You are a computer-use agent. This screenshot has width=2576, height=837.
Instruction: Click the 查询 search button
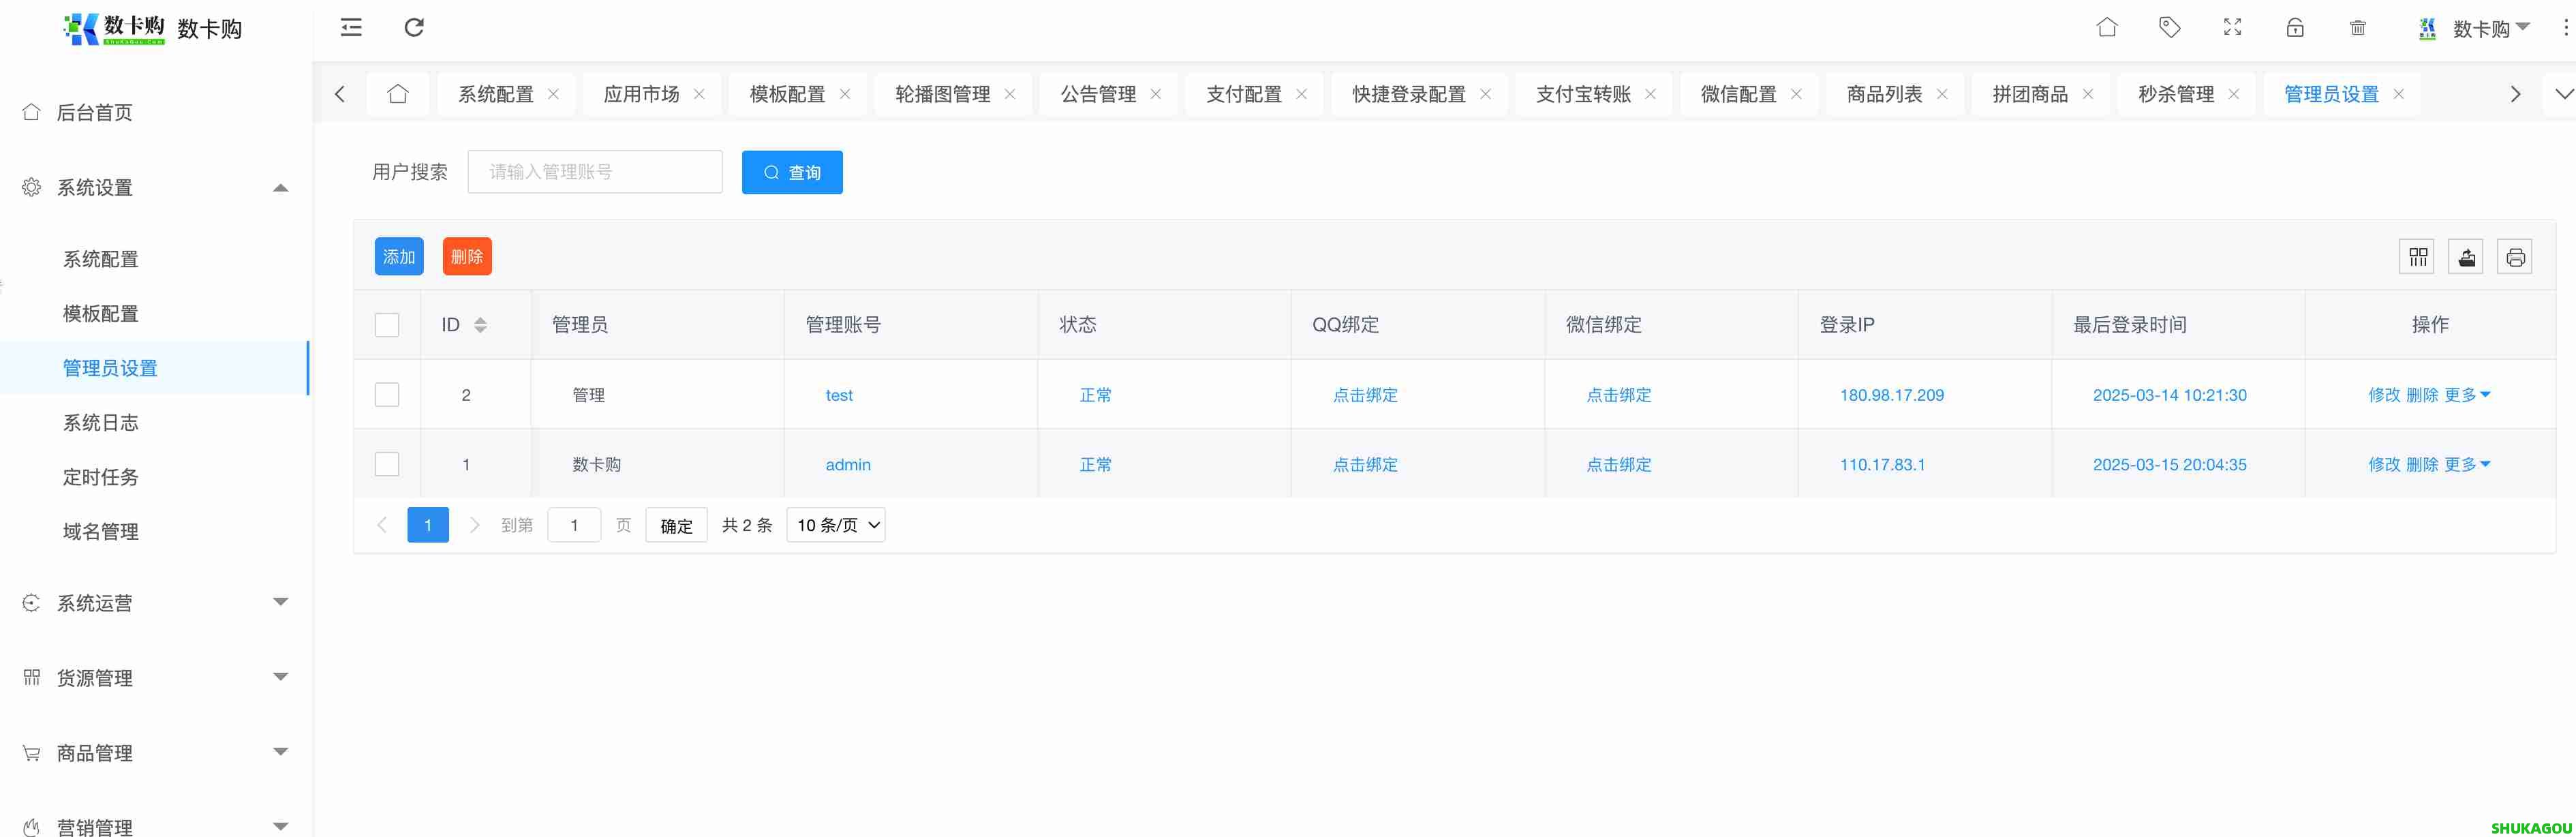pos(792,172)
